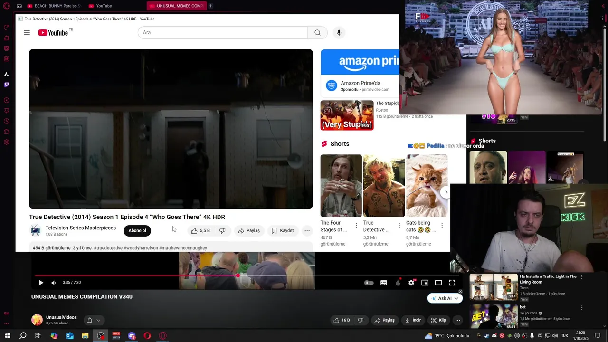Switch to BEACH BUNNY Paraiso tab
Image resolution: width=608 pixels, height=342 pixels.
(x=54, y=6)
